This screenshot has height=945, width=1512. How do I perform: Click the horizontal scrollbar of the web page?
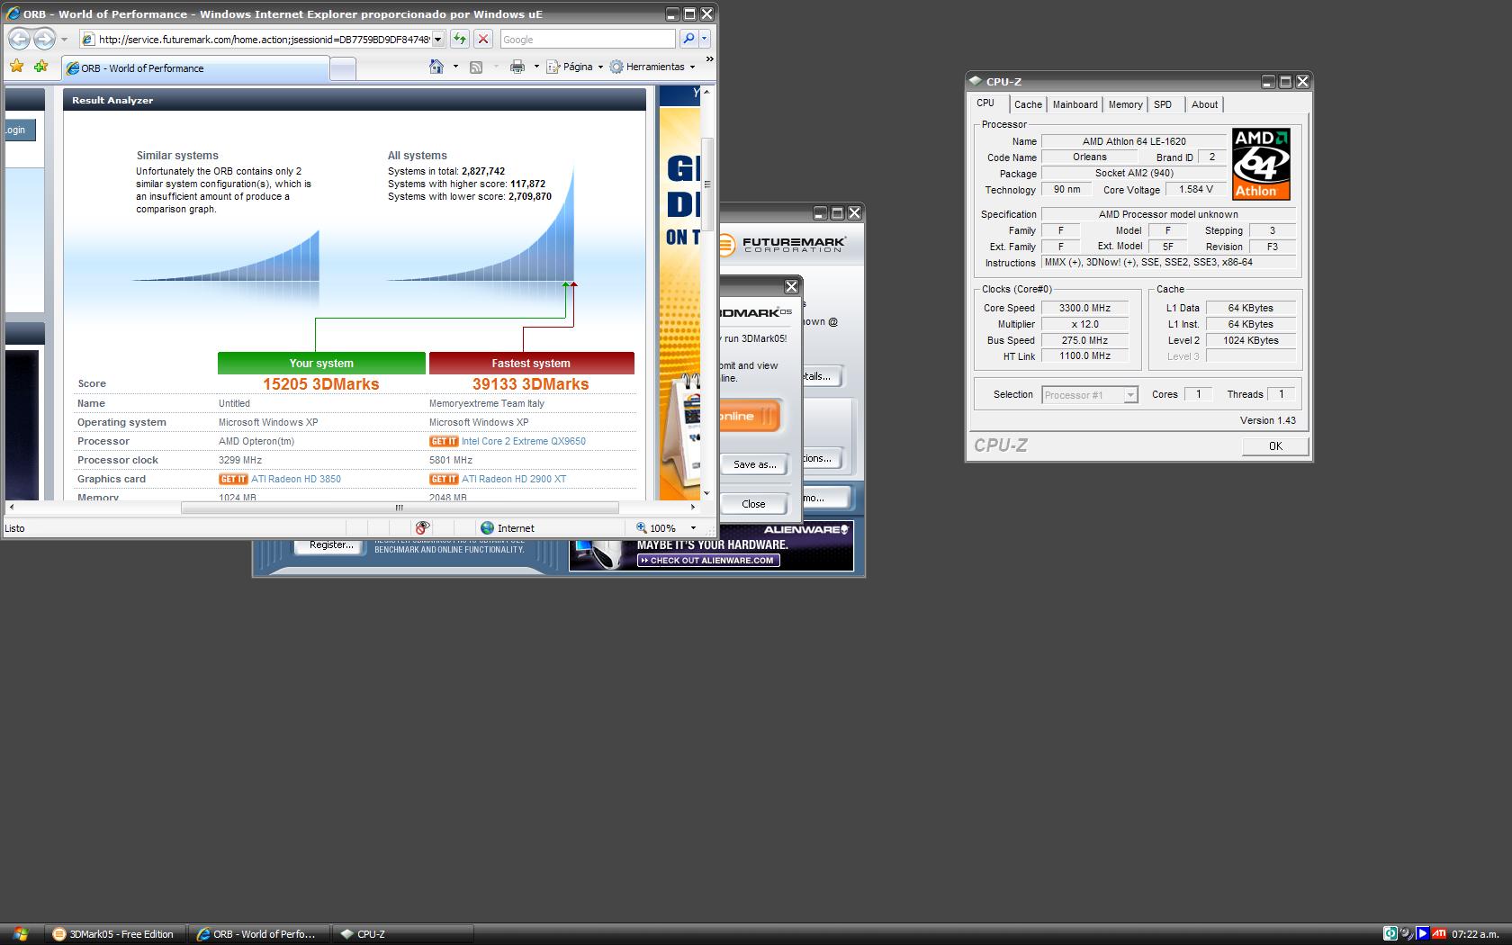pos(351,508)
